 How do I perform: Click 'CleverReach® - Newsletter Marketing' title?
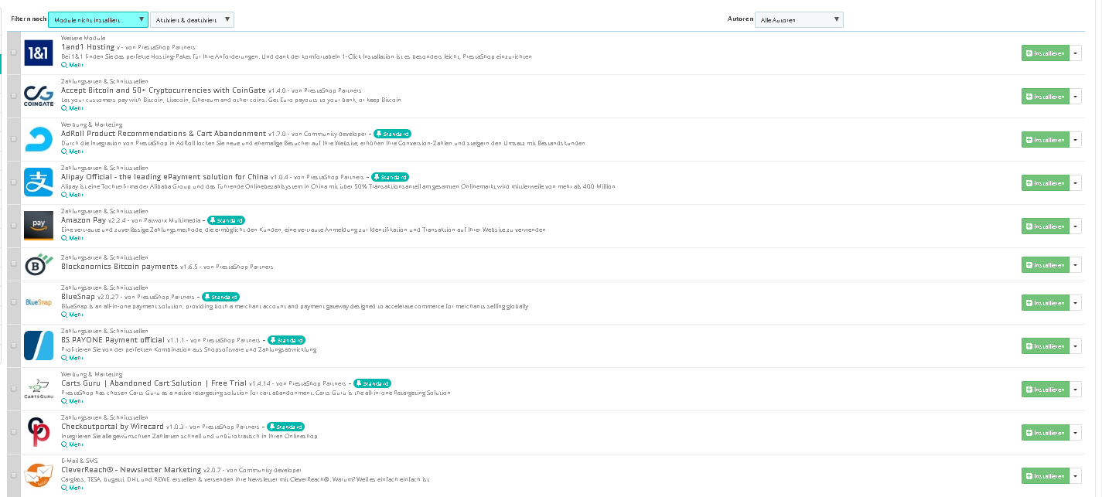pos(131,470)
